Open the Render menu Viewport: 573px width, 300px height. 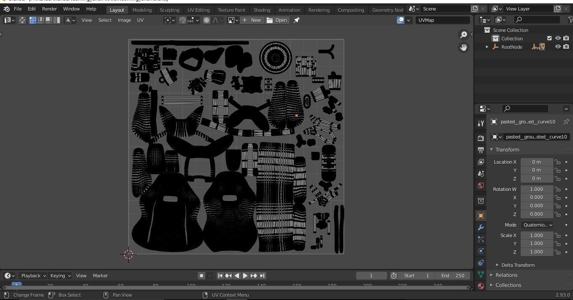pos(49,9)
